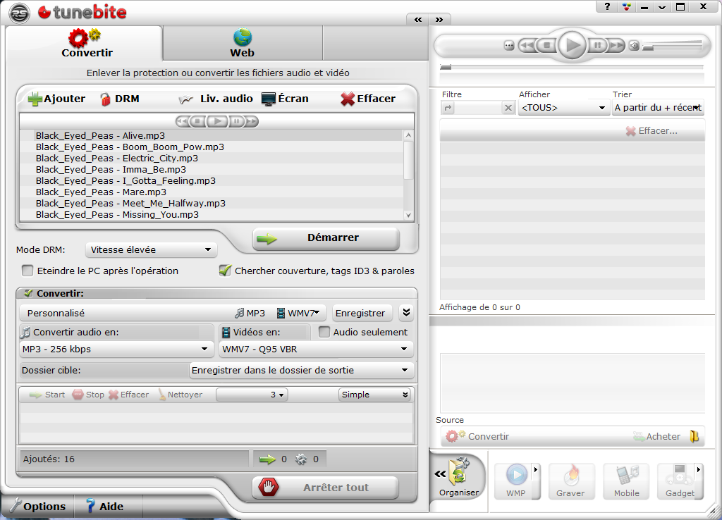Image resolution: width=722 pixels, height=520 pixels.
Task: Open the Mobile transfer option
Action: (627, 481)
